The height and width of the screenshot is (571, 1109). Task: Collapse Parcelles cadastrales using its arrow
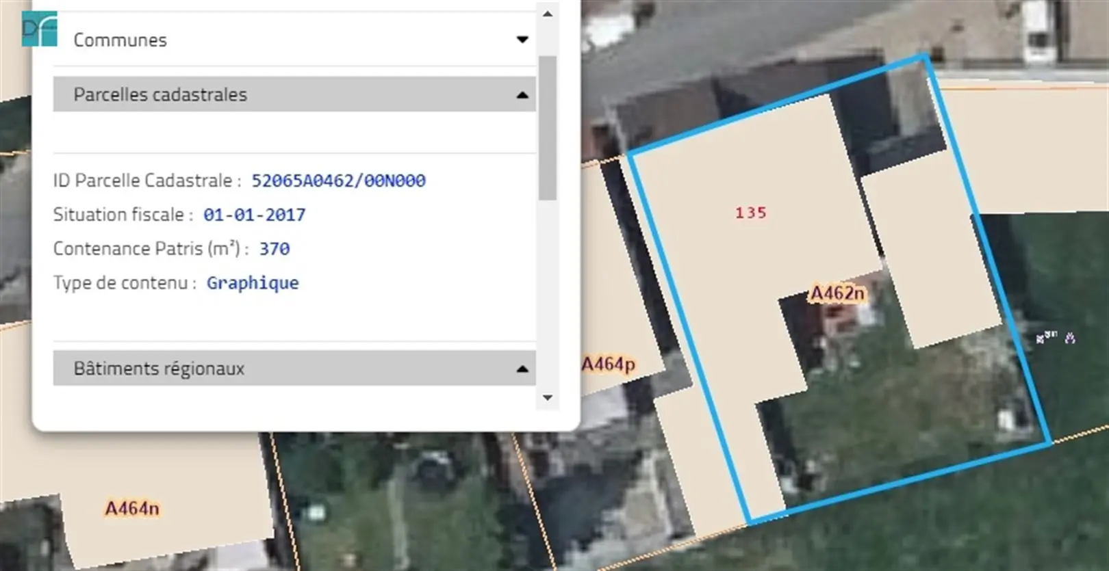tap(522, 95)
